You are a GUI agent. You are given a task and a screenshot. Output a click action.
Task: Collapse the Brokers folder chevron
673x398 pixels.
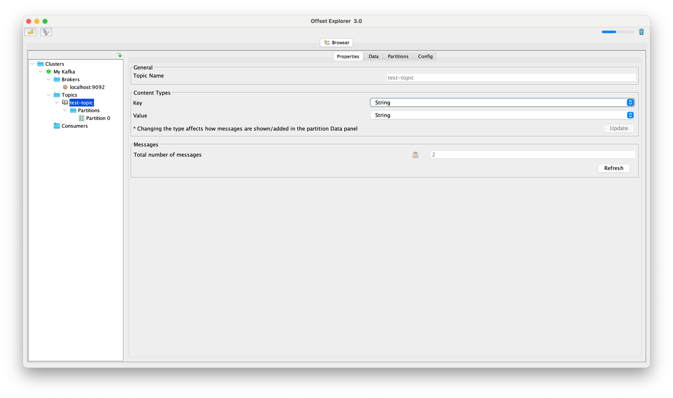[49, 80]
